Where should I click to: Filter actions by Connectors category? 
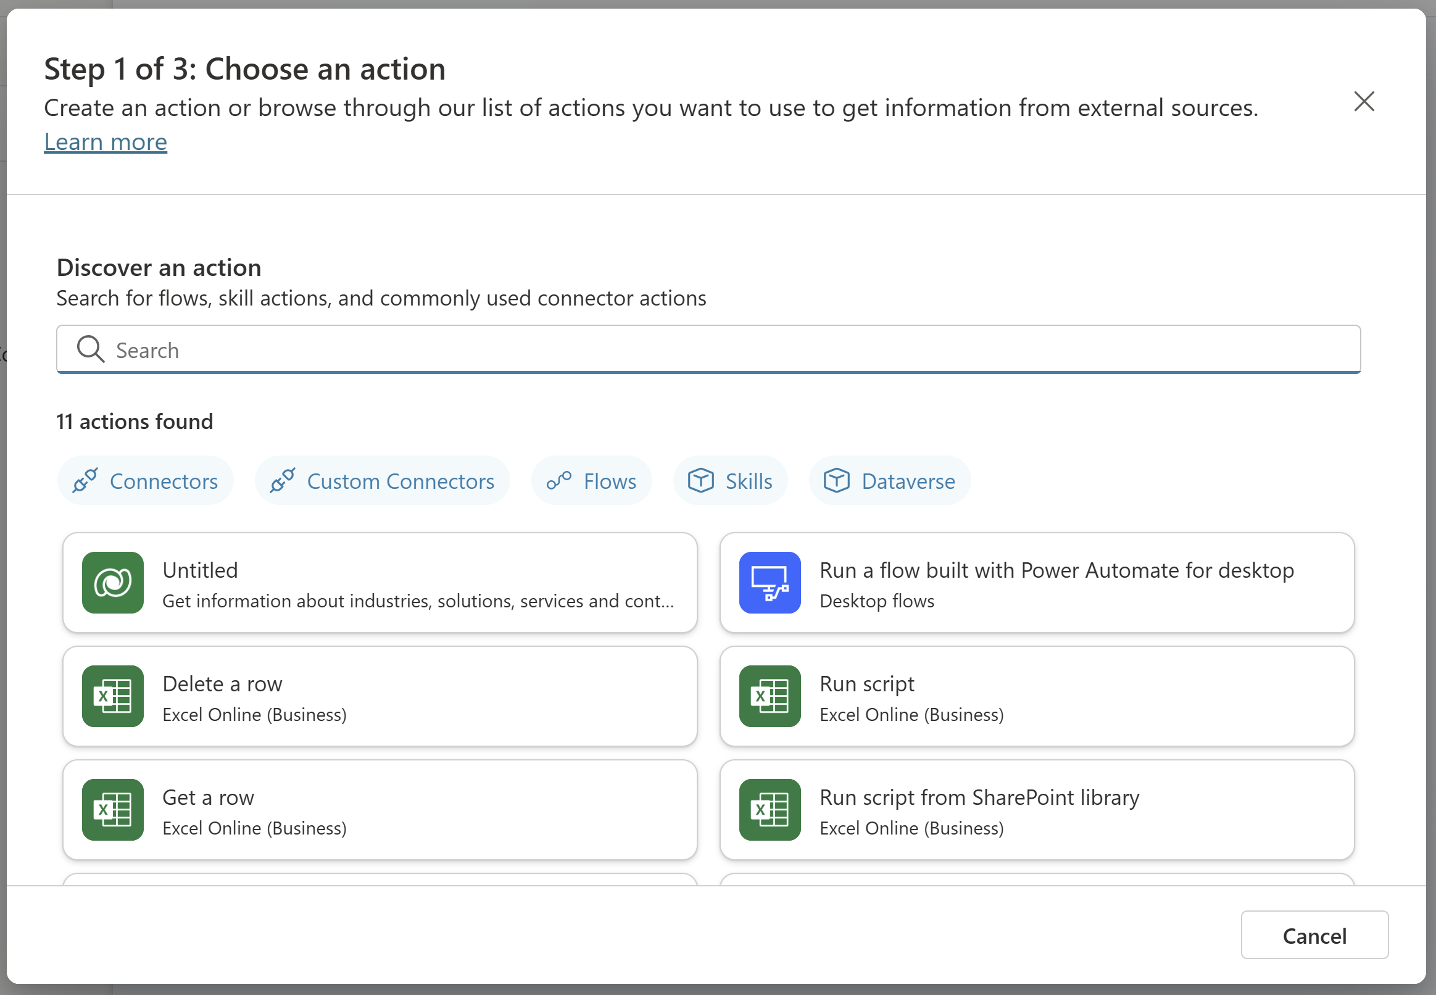[145, 480]
